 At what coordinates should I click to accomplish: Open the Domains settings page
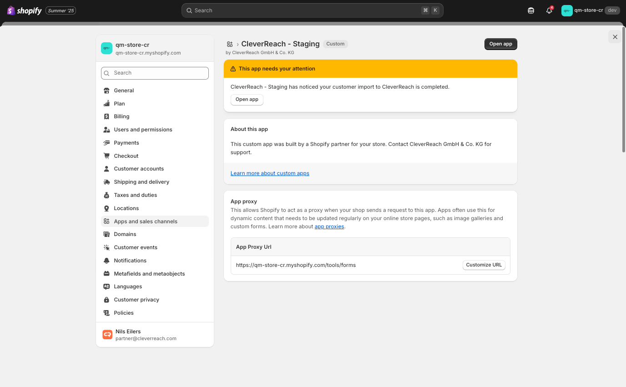[155, 234]
